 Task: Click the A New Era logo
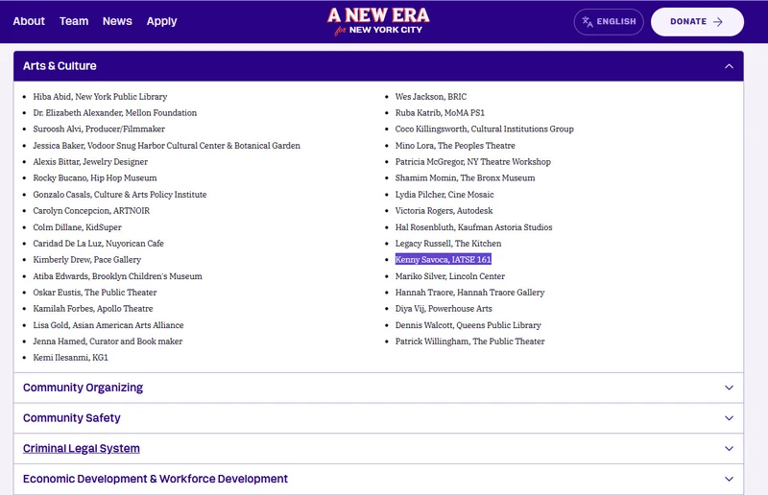[378, 21]
